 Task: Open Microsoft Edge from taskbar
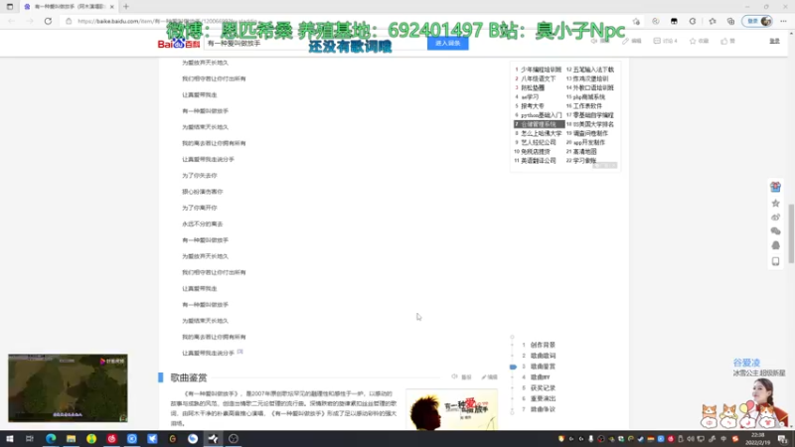pos(51,439)
